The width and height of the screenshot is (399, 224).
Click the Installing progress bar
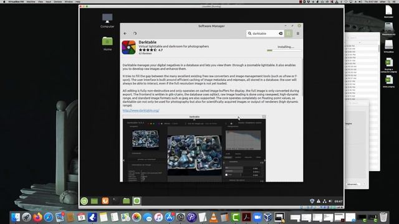click(x=284, y=50)
